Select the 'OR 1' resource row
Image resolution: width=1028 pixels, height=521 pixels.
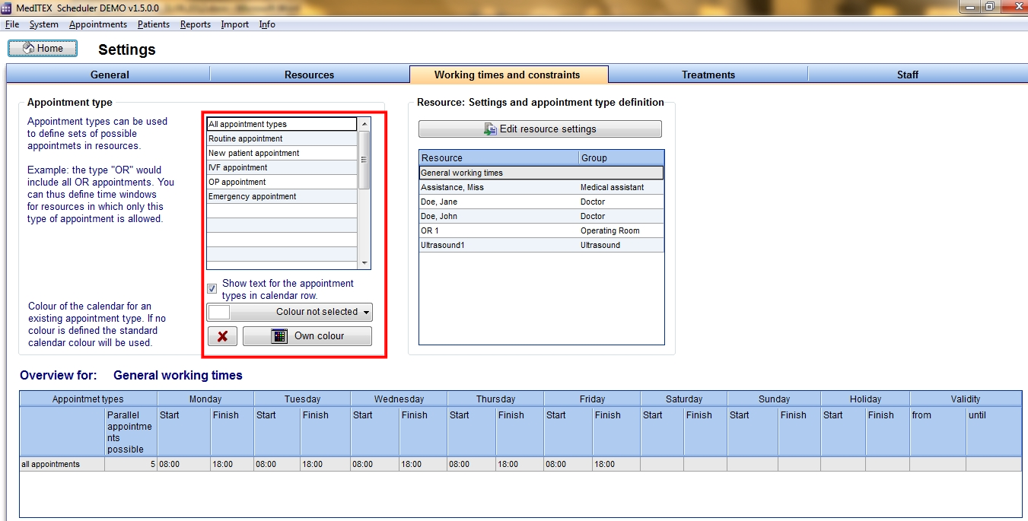point(541,230)
